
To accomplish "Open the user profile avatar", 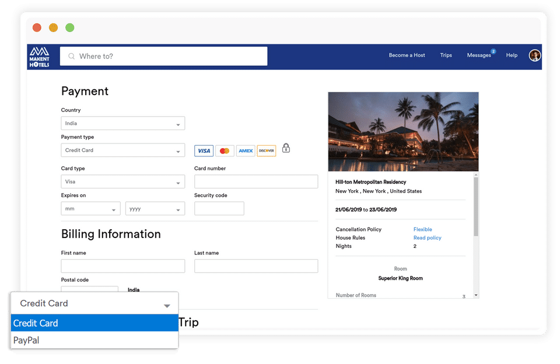I will [x=535, y=55].
